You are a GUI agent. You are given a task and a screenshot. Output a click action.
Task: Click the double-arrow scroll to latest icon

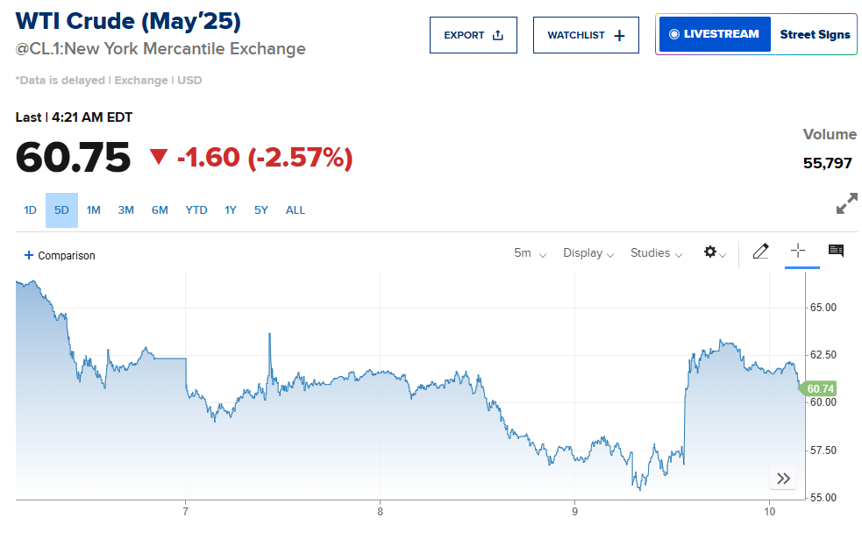coord(783,479)
